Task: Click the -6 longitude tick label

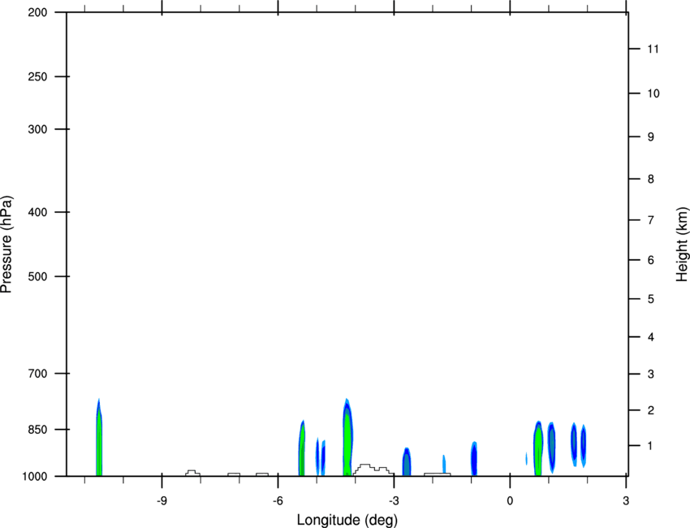Action: tap(278, 501)
